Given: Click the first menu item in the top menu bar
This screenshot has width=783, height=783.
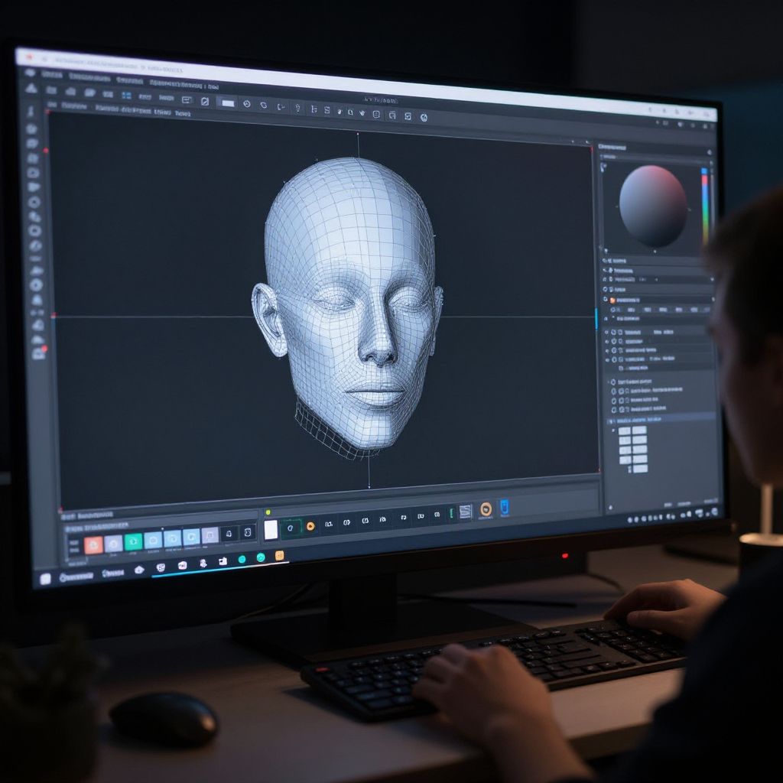Looking at the screenshot, I should coord(52,75).
